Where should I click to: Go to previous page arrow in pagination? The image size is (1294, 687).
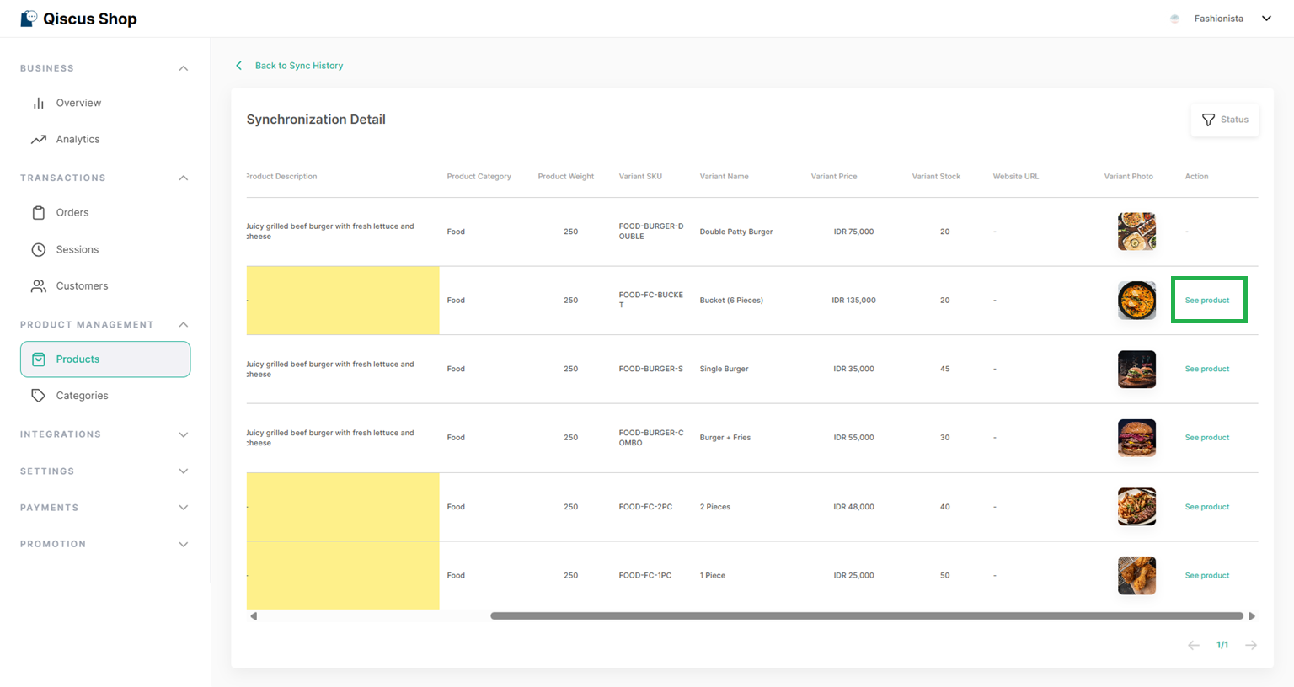click(x=1193, y=645)
